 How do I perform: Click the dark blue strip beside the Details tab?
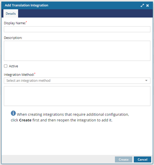(x=85, y=13)
